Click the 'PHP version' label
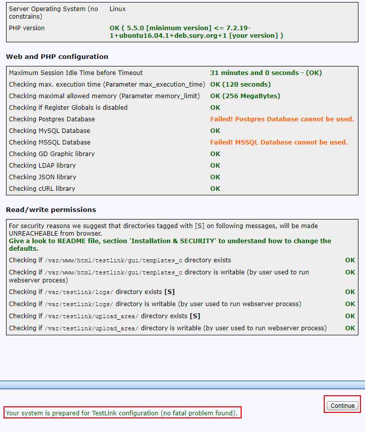 27,28
